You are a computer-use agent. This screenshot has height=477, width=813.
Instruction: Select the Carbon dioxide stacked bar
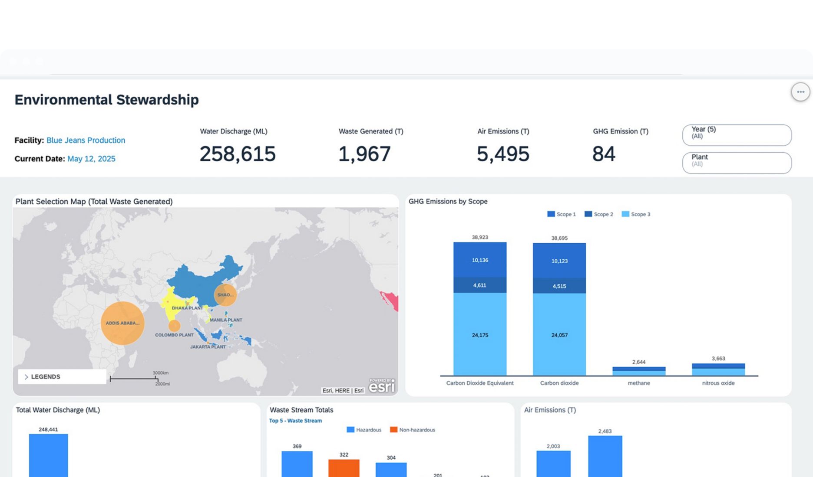pos(559,309)
